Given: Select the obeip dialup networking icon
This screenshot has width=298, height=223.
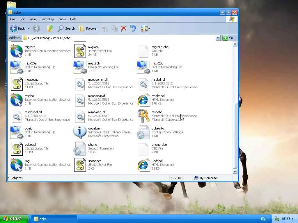Looking at the screenshot, I should point(17,132).
